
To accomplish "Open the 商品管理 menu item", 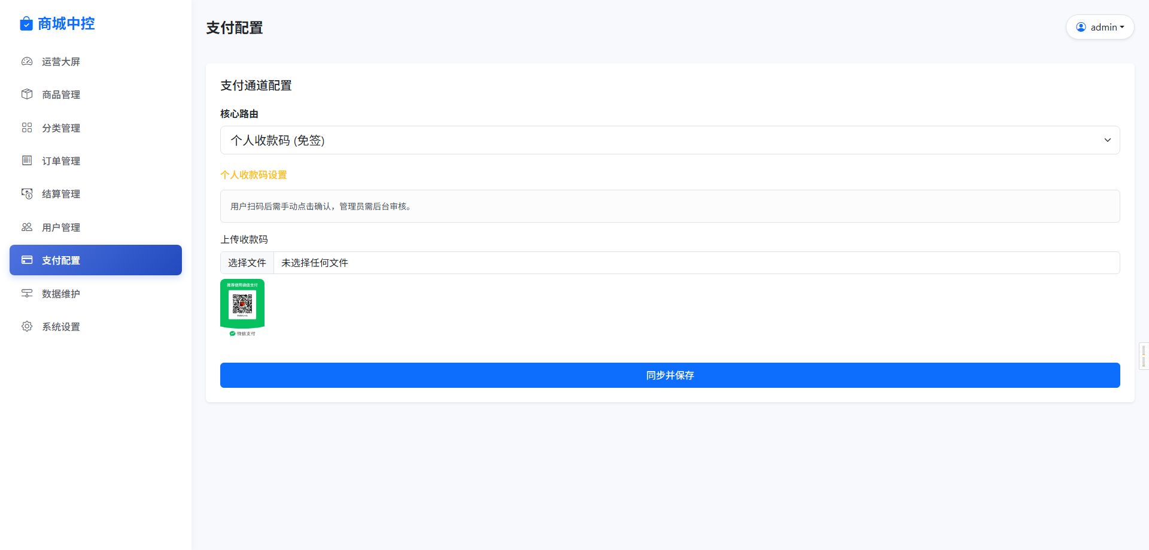I will click(96, 95).
